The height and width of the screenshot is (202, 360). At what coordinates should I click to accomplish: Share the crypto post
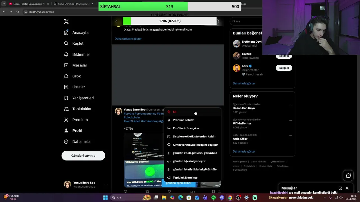(219, 192)
